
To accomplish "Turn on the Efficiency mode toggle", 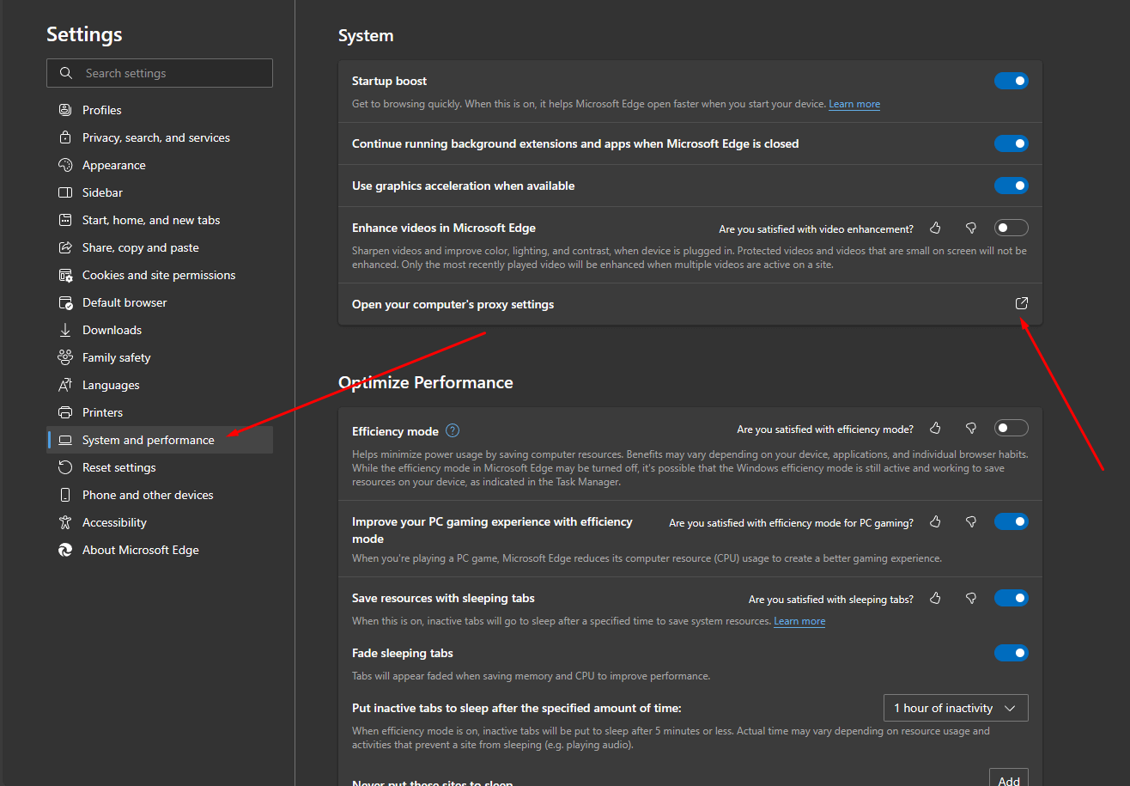I will (x=1012, y=428).
